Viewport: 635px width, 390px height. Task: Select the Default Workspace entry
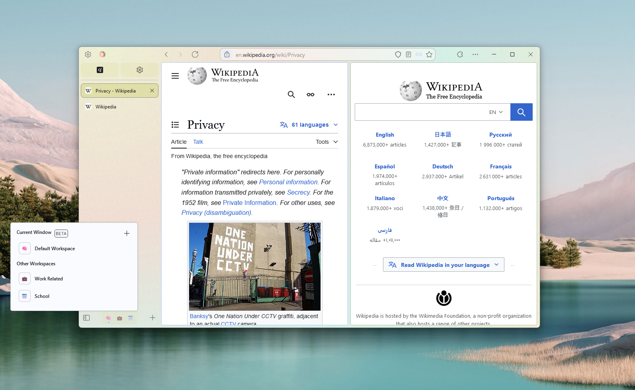74,249
